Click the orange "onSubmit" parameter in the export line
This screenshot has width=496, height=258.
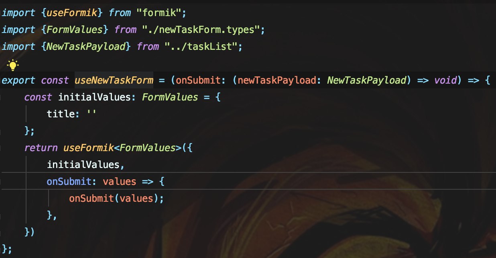[x=199, y=80]
